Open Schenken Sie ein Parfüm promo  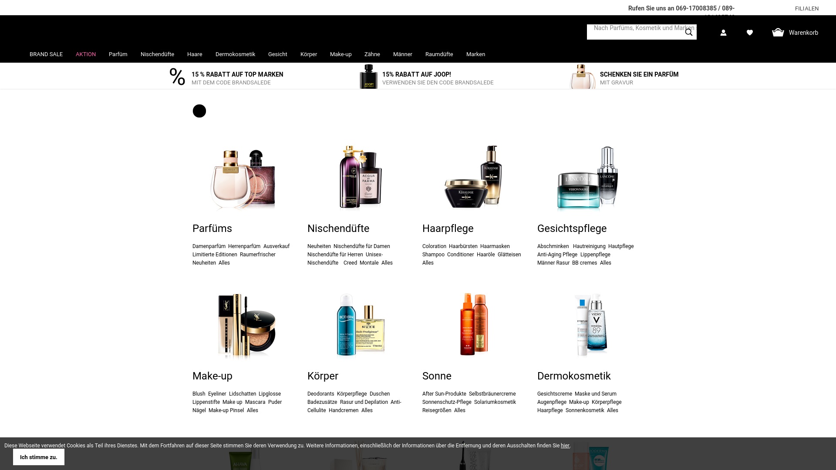pyautogui.click(x=639, y=78)
